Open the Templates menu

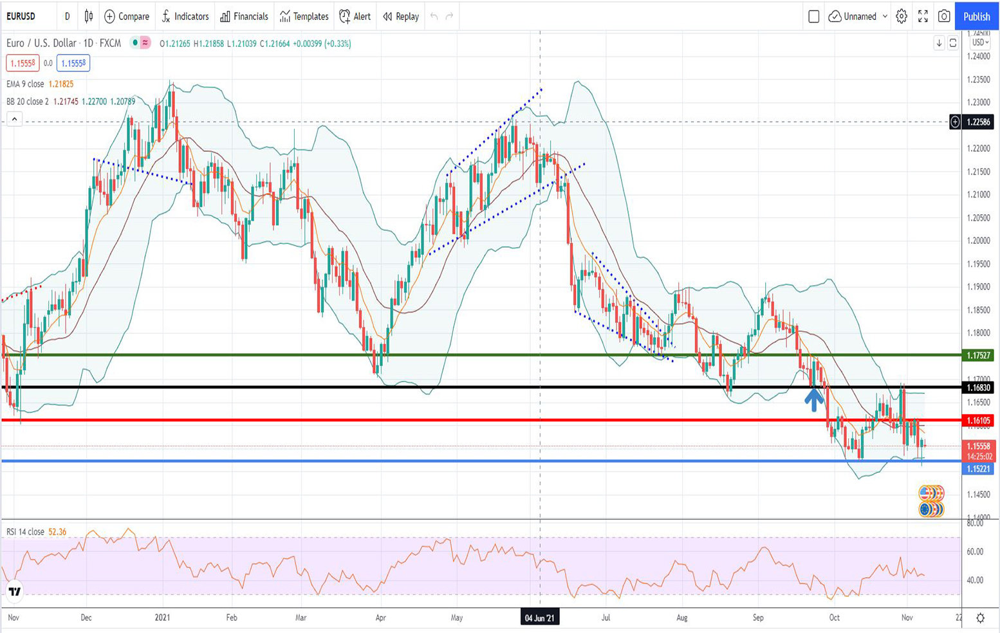pyautogui.click(x=304, y=16)
